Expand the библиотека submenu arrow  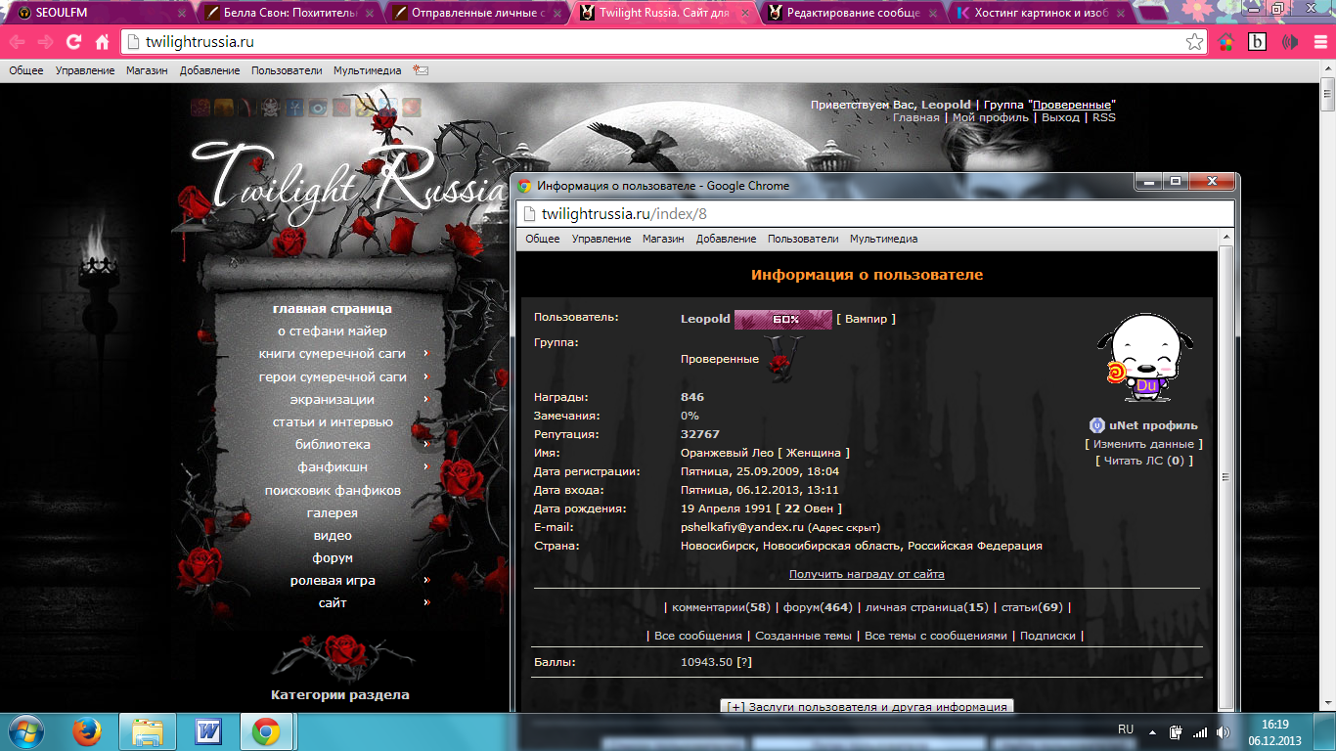[x=426, y=445]
